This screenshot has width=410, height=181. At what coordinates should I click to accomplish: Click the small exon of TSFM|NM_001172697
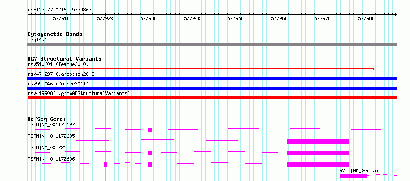pyautogui.click(x=150, y=130)
